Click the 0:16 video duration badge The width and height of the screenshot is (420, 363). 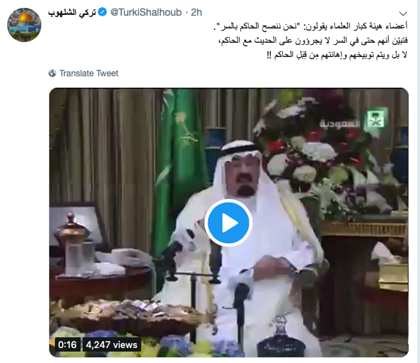(x=67, y=344)
